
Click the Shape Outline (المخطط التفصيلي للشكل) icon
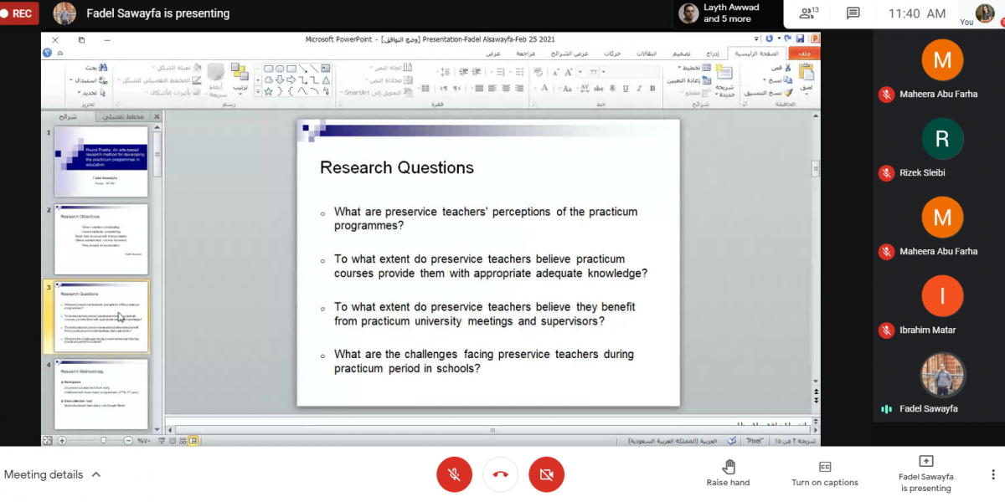[x=196, y=80]
